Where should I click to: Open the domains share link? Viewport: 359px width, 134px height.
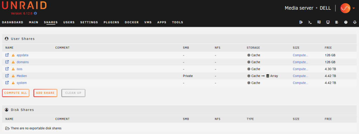(x=23, y=62)
